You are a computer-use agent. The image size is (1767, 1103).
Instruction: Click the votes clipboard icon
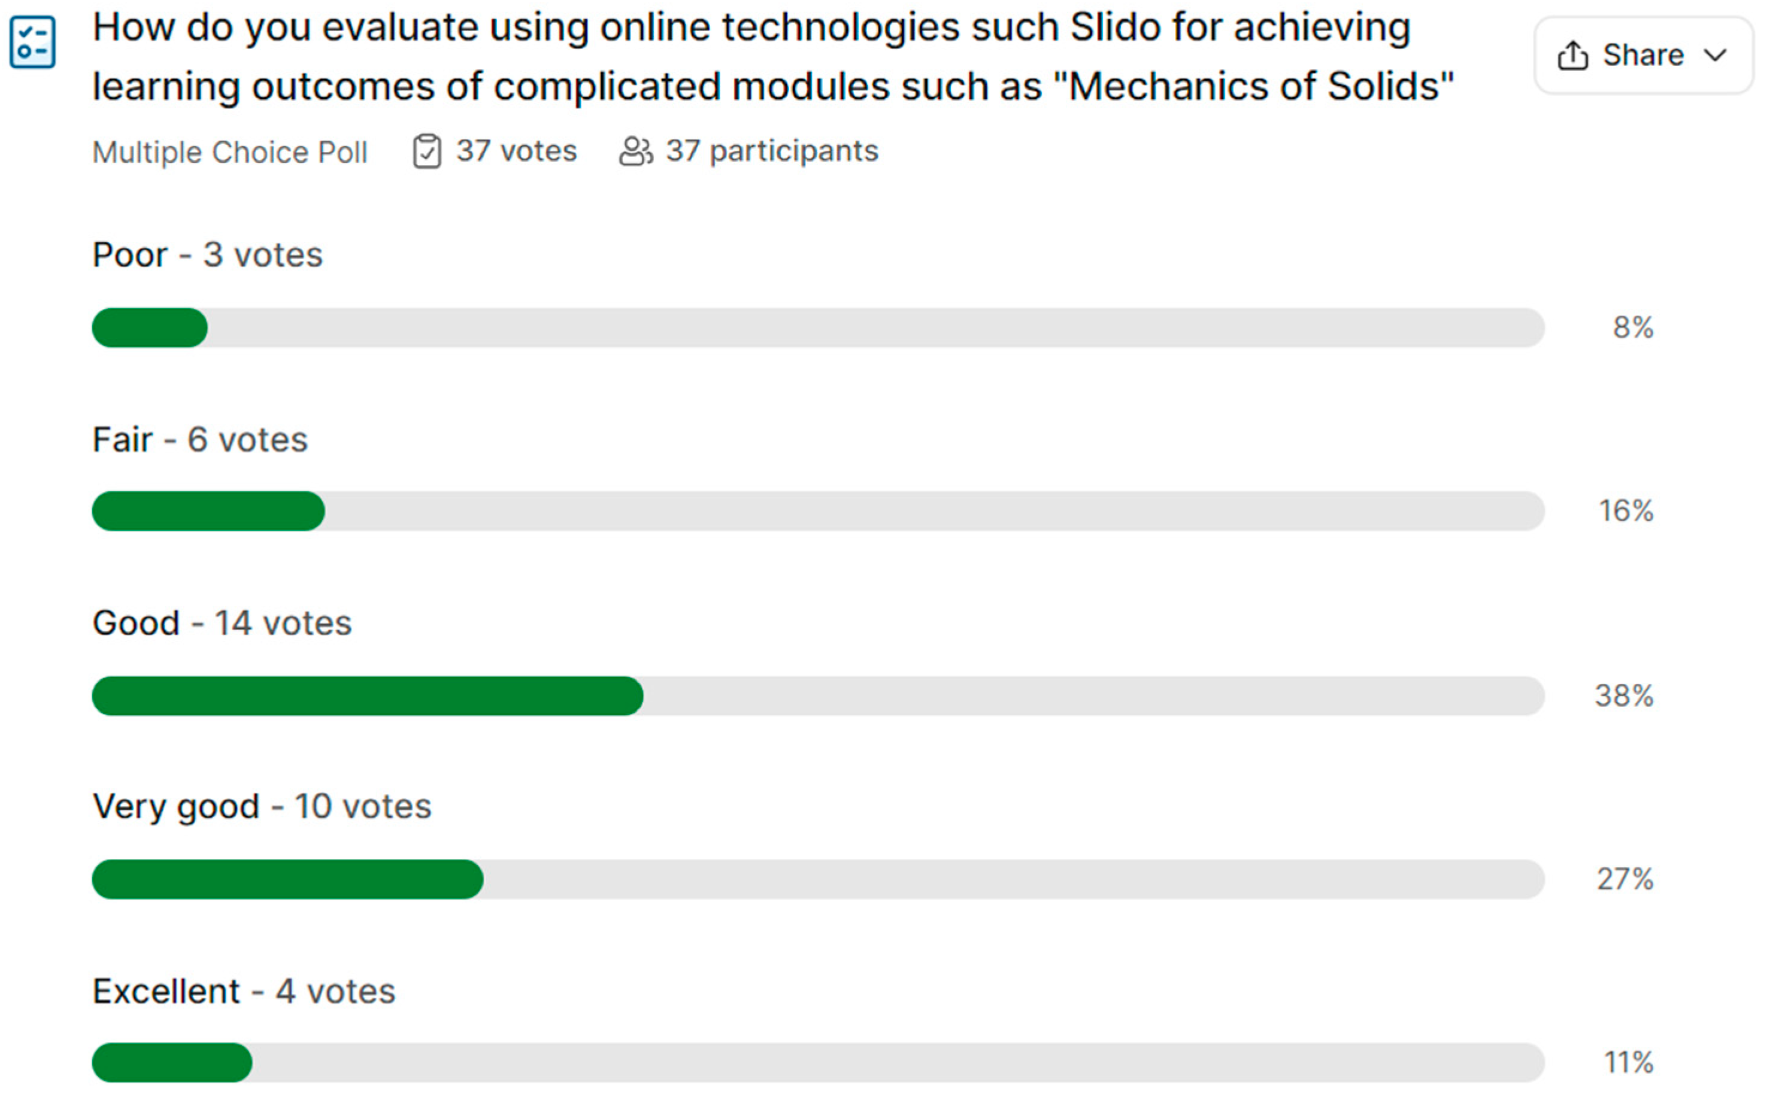click(427, 152)
